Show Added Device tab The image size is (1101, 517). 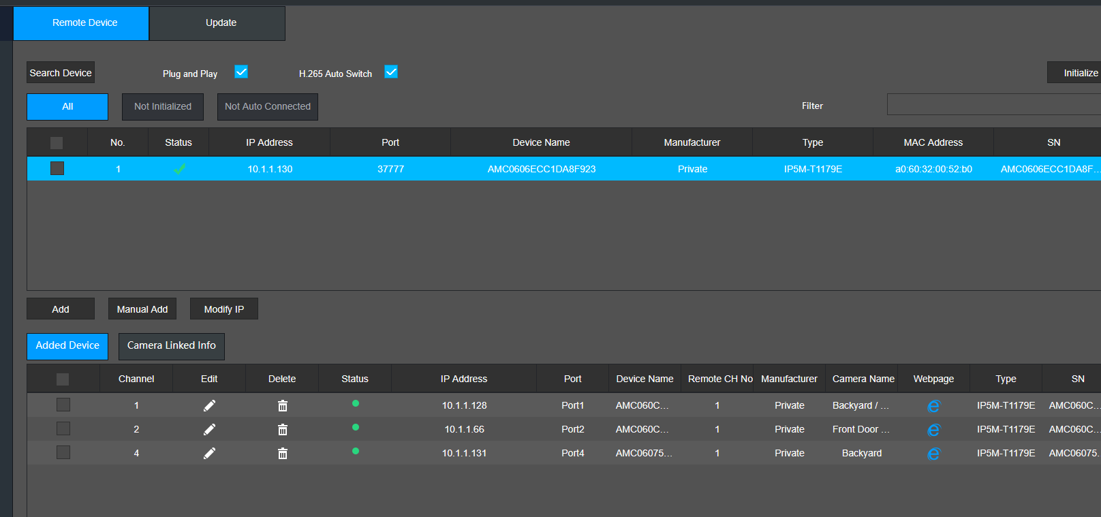point(67,346)
